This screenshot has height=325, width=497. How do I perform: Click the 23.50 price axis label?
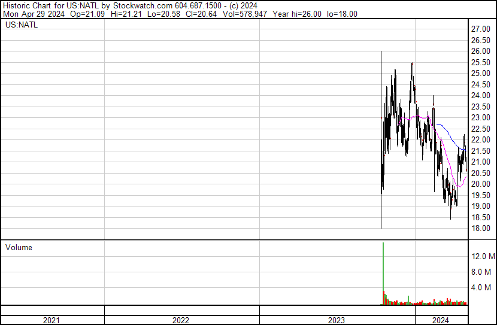pos(480,107)
